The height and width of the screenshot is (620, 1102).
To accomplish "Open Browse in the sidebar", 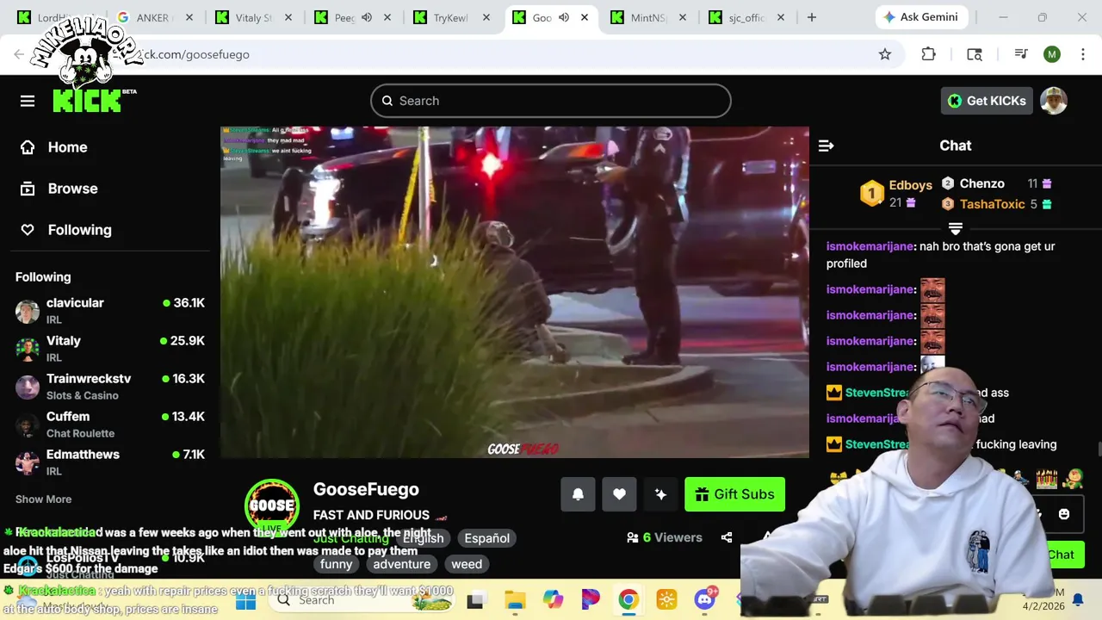I will (72, 189).
